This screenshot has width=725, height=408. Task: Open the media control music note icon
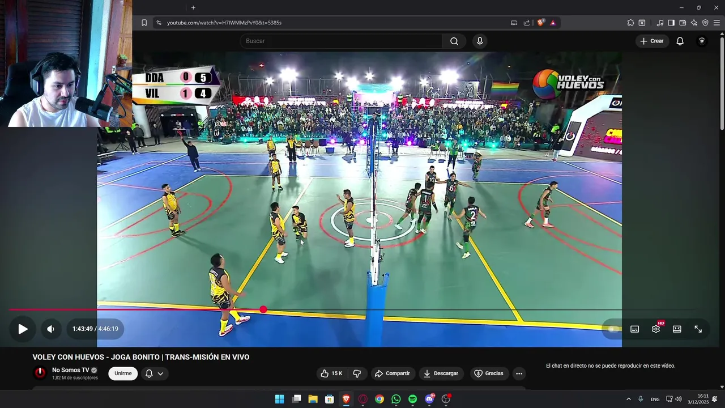coord(660,23)
